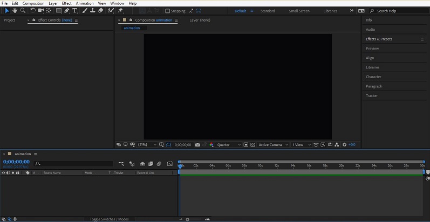Click Toggle Switches / Modes button

(109, 219)
